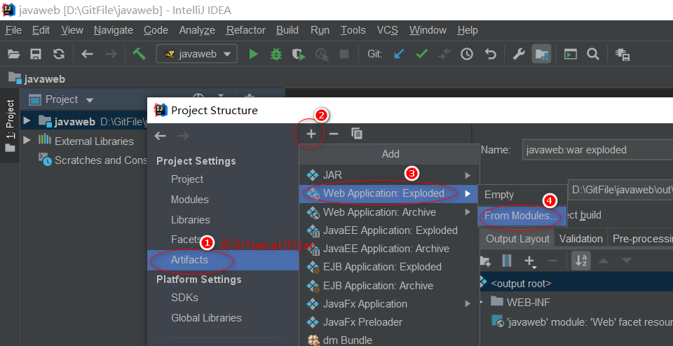Image resolution: width=673 pixels, height=346 pixels.
Task: Copy the artifact with the duplicate icon
Action: (x=357, y=134)
